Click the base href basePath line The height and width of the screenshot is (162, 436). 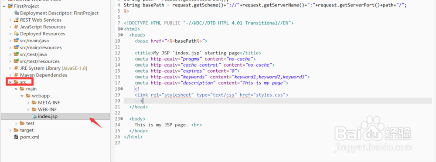pyautogui.click(x=171, y=41)
